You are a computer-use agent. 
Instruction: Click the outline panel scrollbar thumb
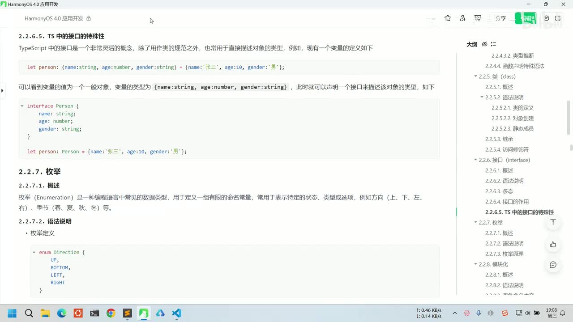click(569, 117)
